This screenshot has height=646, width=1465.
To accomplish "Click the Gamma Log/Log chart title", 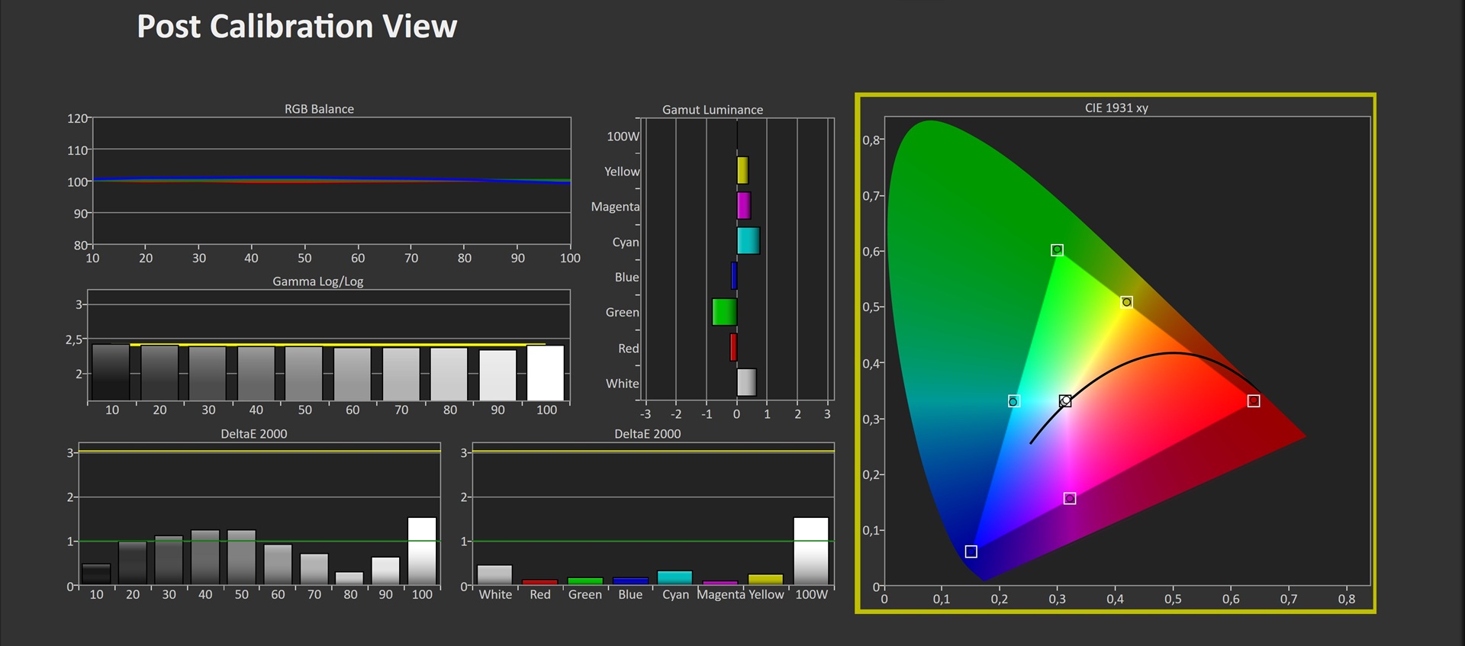I will coord(317,281).
